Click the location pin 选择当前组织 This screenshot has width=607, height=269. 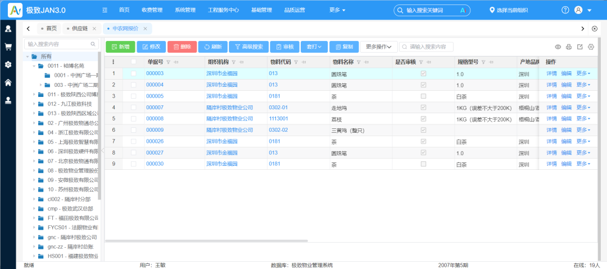pyautogui.click(x=509, y=11)
